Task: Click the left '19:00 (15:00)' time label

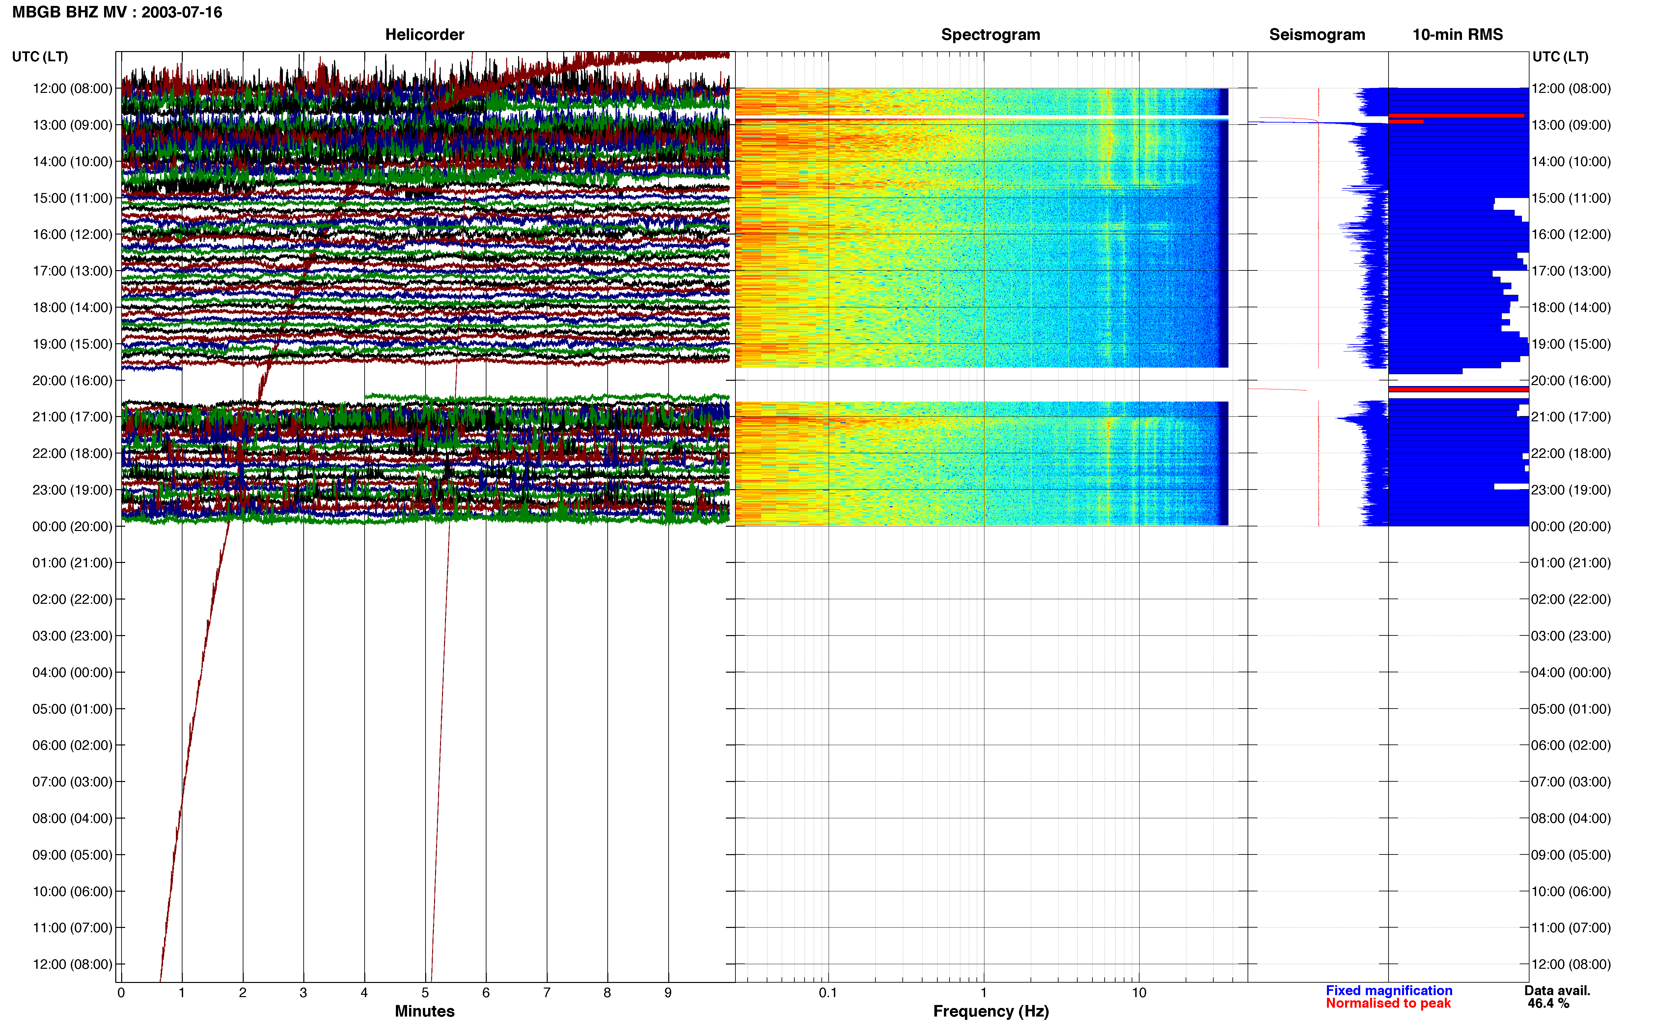Action: click(x=72, y=344)
